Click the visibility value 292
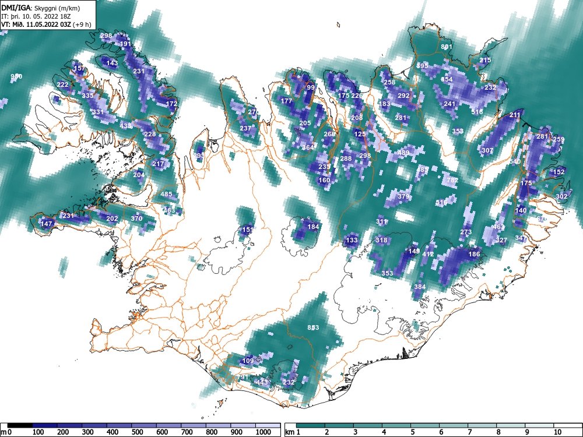The width and height of the screenshot is (583, 437). (403, 96)
